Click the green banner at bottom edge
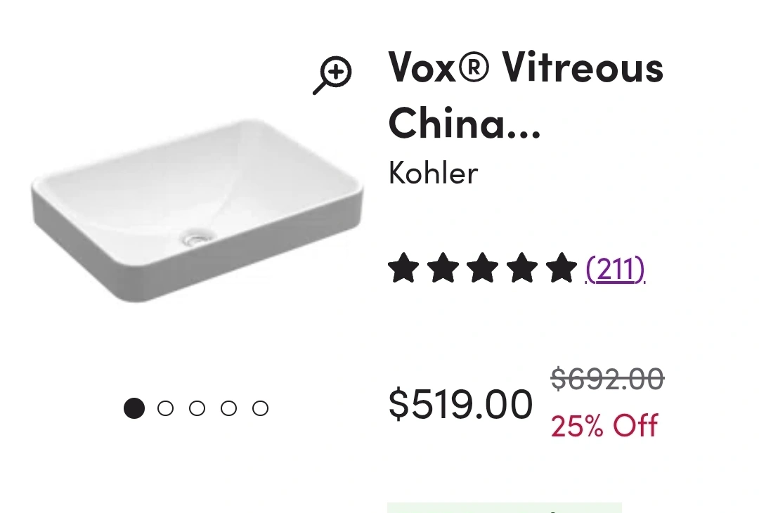The height and width of the screenshot is (513, 759). point(505,507)
